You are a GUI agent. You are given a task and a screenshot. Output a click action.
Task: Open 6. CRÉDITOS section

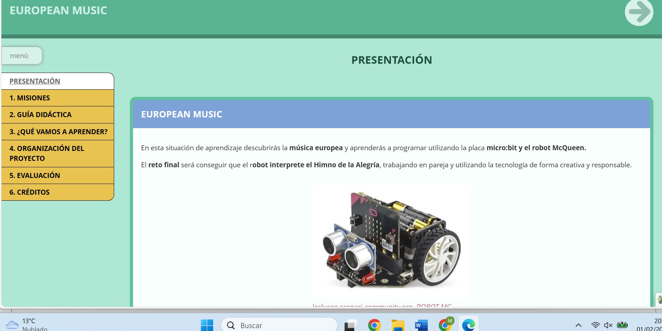pyautogui.click(x=29, y=192)
